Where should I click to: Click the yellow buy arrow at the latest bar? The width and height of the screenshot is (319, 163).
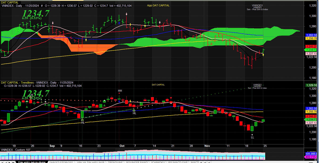pyautogui.click(x=263, y=55)
